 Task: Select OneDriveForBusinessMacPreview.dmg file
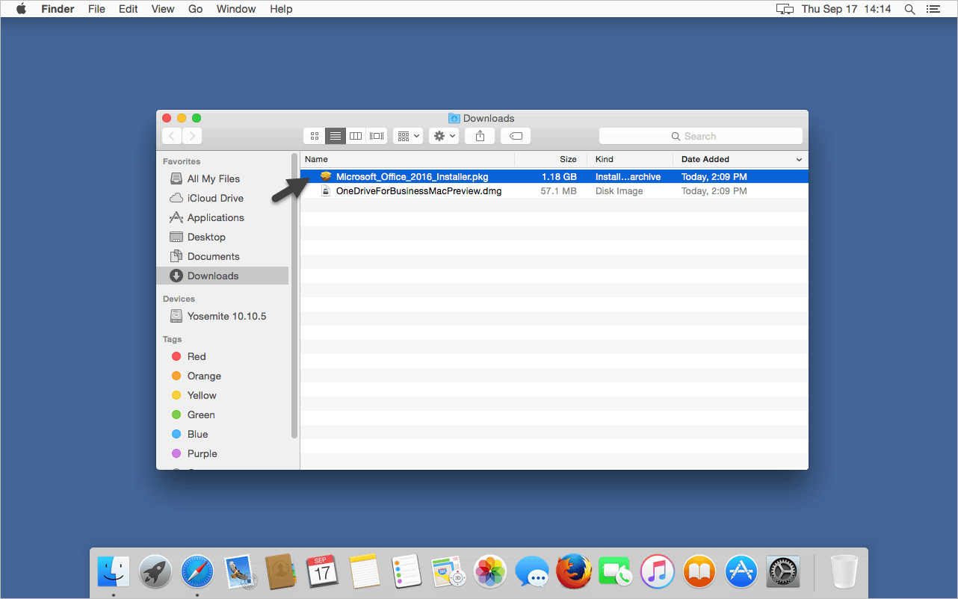pyautogui.click(x=554, y=191)
